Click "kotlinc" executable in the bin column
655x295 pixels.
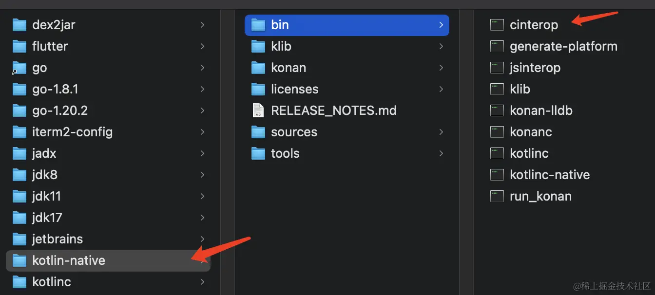pos(529,153)
